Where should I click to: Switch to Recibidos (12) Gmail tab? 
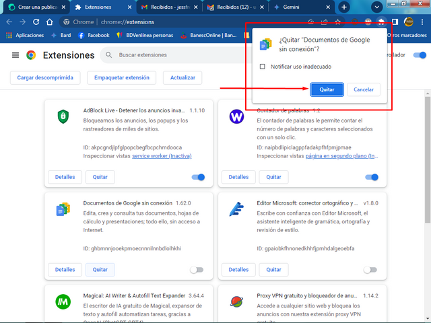236,7
